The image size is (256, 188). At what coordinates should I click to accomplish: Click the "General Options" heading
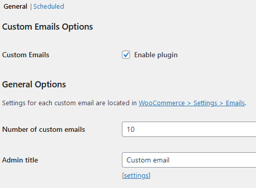pos(34,84)
